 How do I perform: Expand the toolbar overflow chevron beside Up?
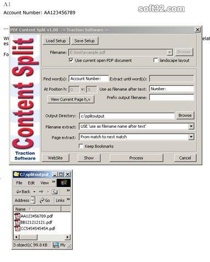point(68,190)
